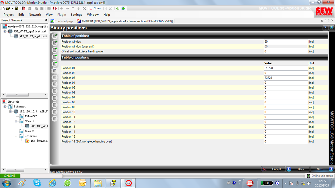Collapse the Internal branch in network tree

pyautogui.click(x=16, y=136)
